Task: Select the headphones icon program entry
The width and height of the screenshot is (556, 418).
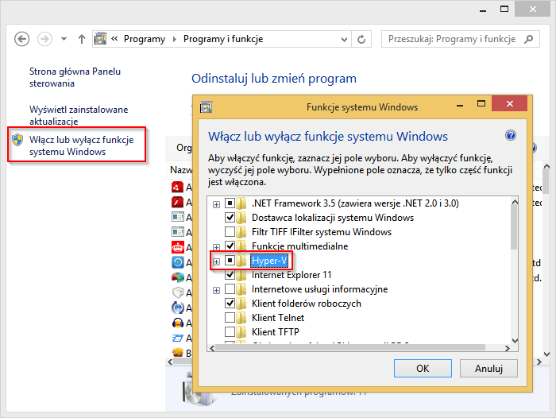Action: [177, 323]
